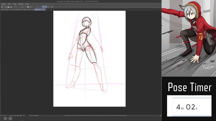Click the last icon in the command bar

(x=52, y=7)
